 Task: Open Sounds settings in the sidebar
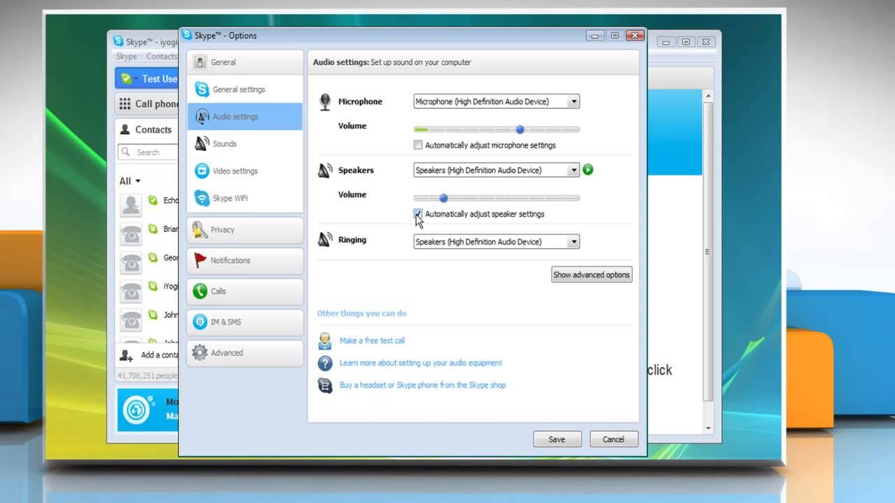pyautogui.click(x=245, y=144)
